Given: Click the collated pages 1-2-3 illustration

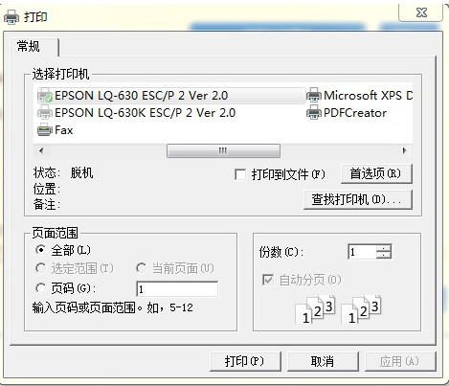Looking at the screenshot, I should [339, 309].
